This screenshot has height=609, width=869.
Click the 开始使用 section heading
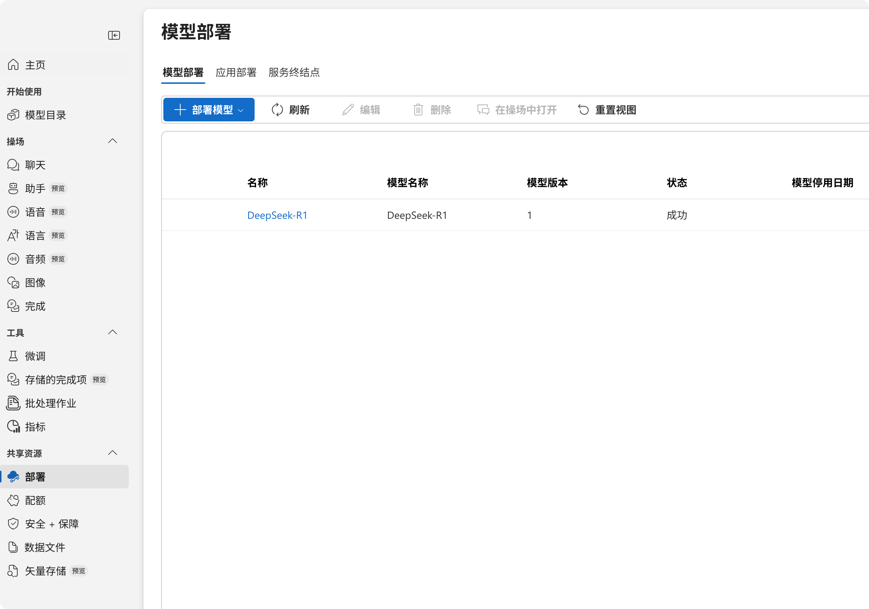point(24,92)
